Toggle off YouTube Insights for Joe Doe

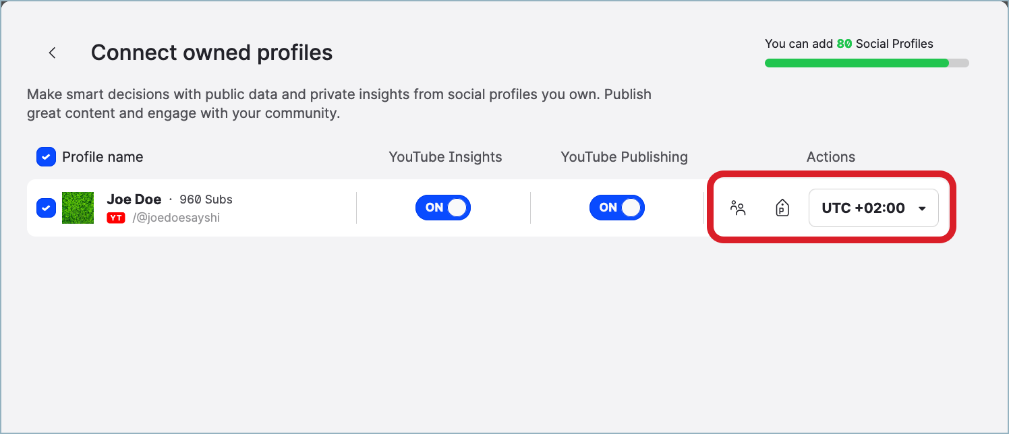(x=443, y=208)
